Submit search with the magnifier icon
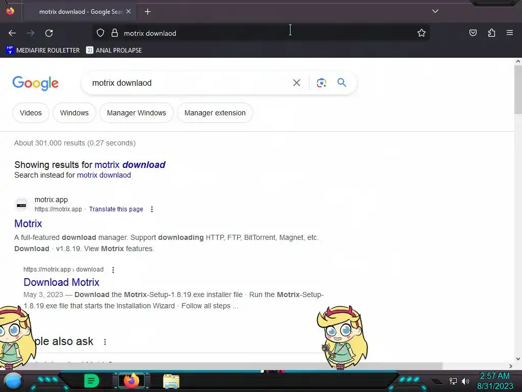This screenshot has width=522, height=392. pos(342,83)
